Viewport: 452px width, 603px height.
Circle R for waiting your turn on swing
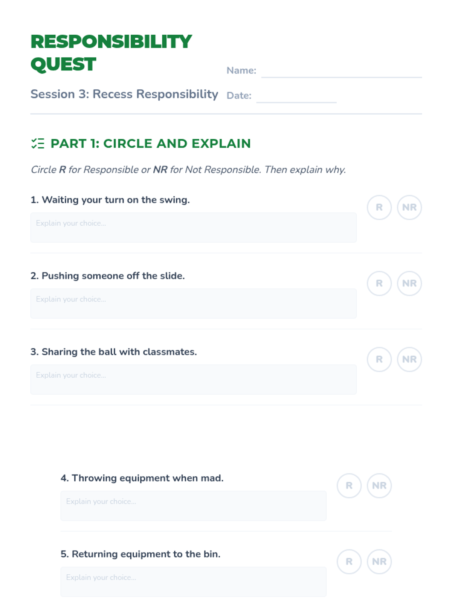point(379,207)
